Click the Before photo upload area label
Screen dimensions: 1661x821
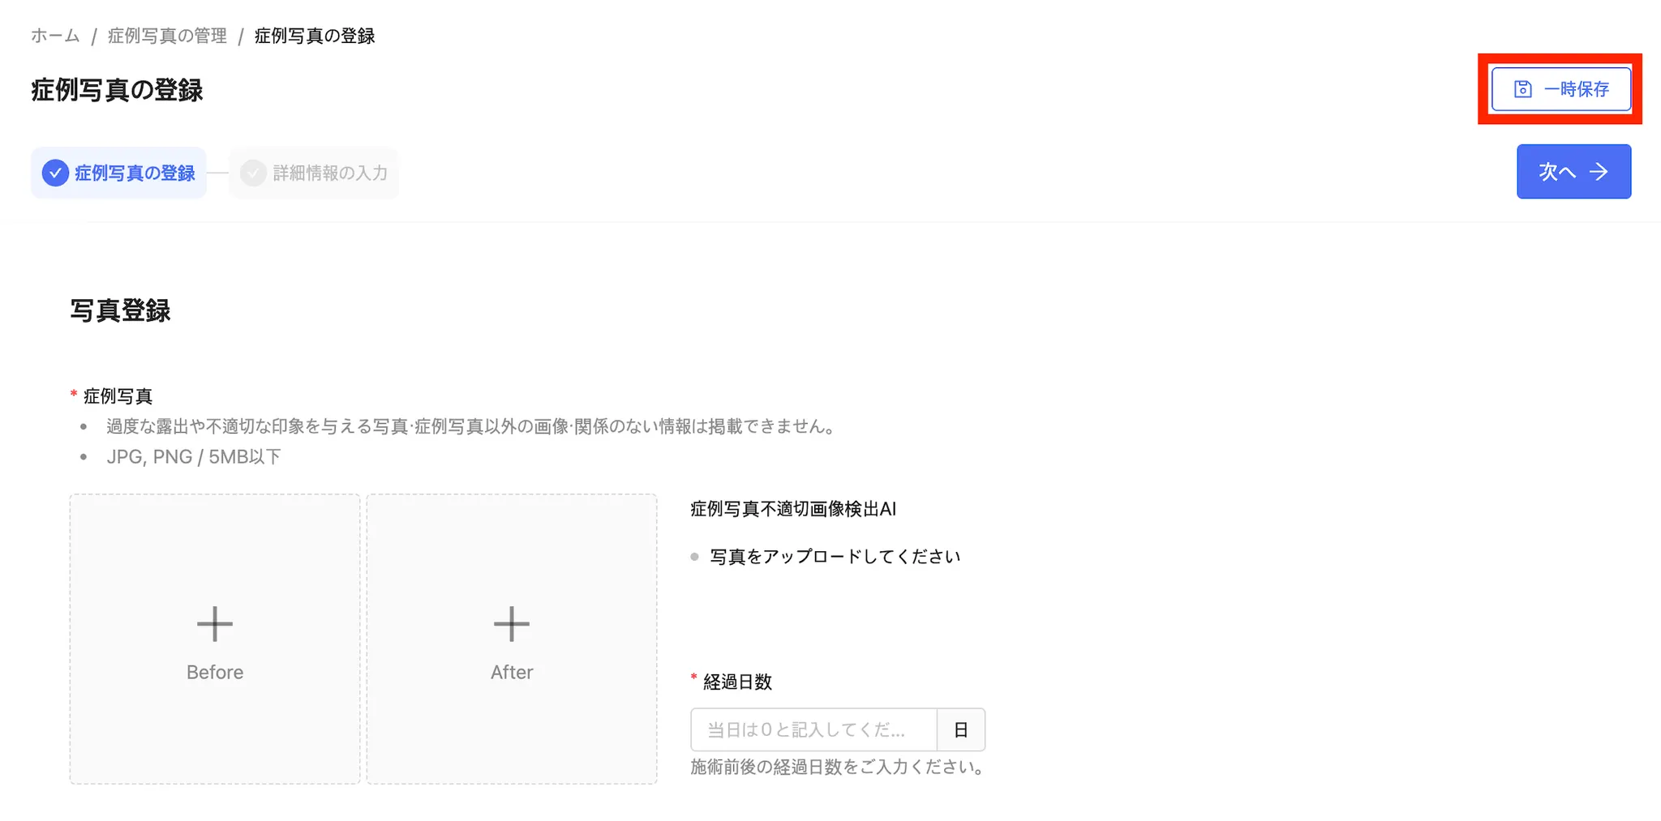tap(215, 672)
